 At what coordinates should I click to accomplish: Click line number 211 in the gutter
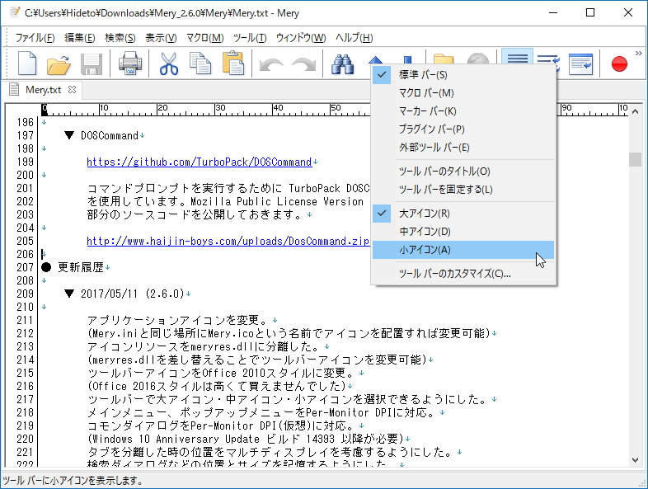click(x=26, y=320)
